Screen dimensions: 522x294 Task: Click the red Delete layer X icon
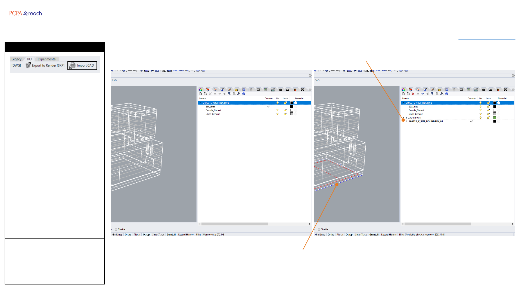413,94
